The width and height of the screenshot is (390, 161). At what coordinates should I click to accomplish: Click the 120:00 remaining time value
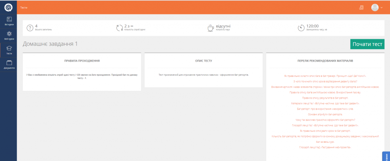[x=313, y=26]
